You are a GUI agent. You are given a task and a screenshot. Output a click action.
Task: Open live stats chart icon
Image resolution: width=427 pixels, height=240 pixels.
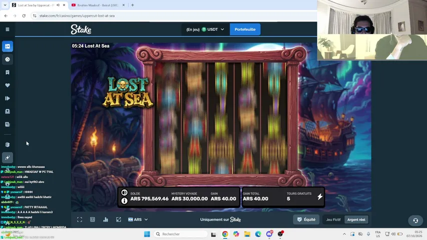[106, 219]
